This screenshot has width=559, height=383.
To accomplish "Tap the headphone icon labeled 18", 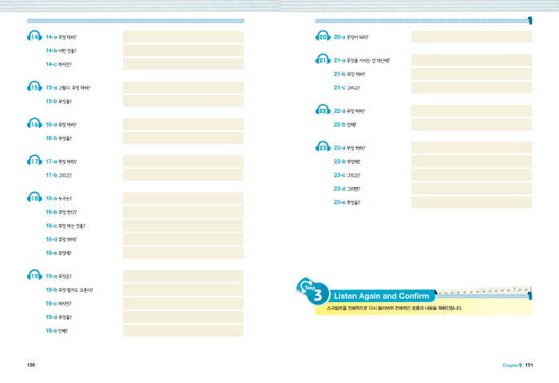I will point(34,197).
